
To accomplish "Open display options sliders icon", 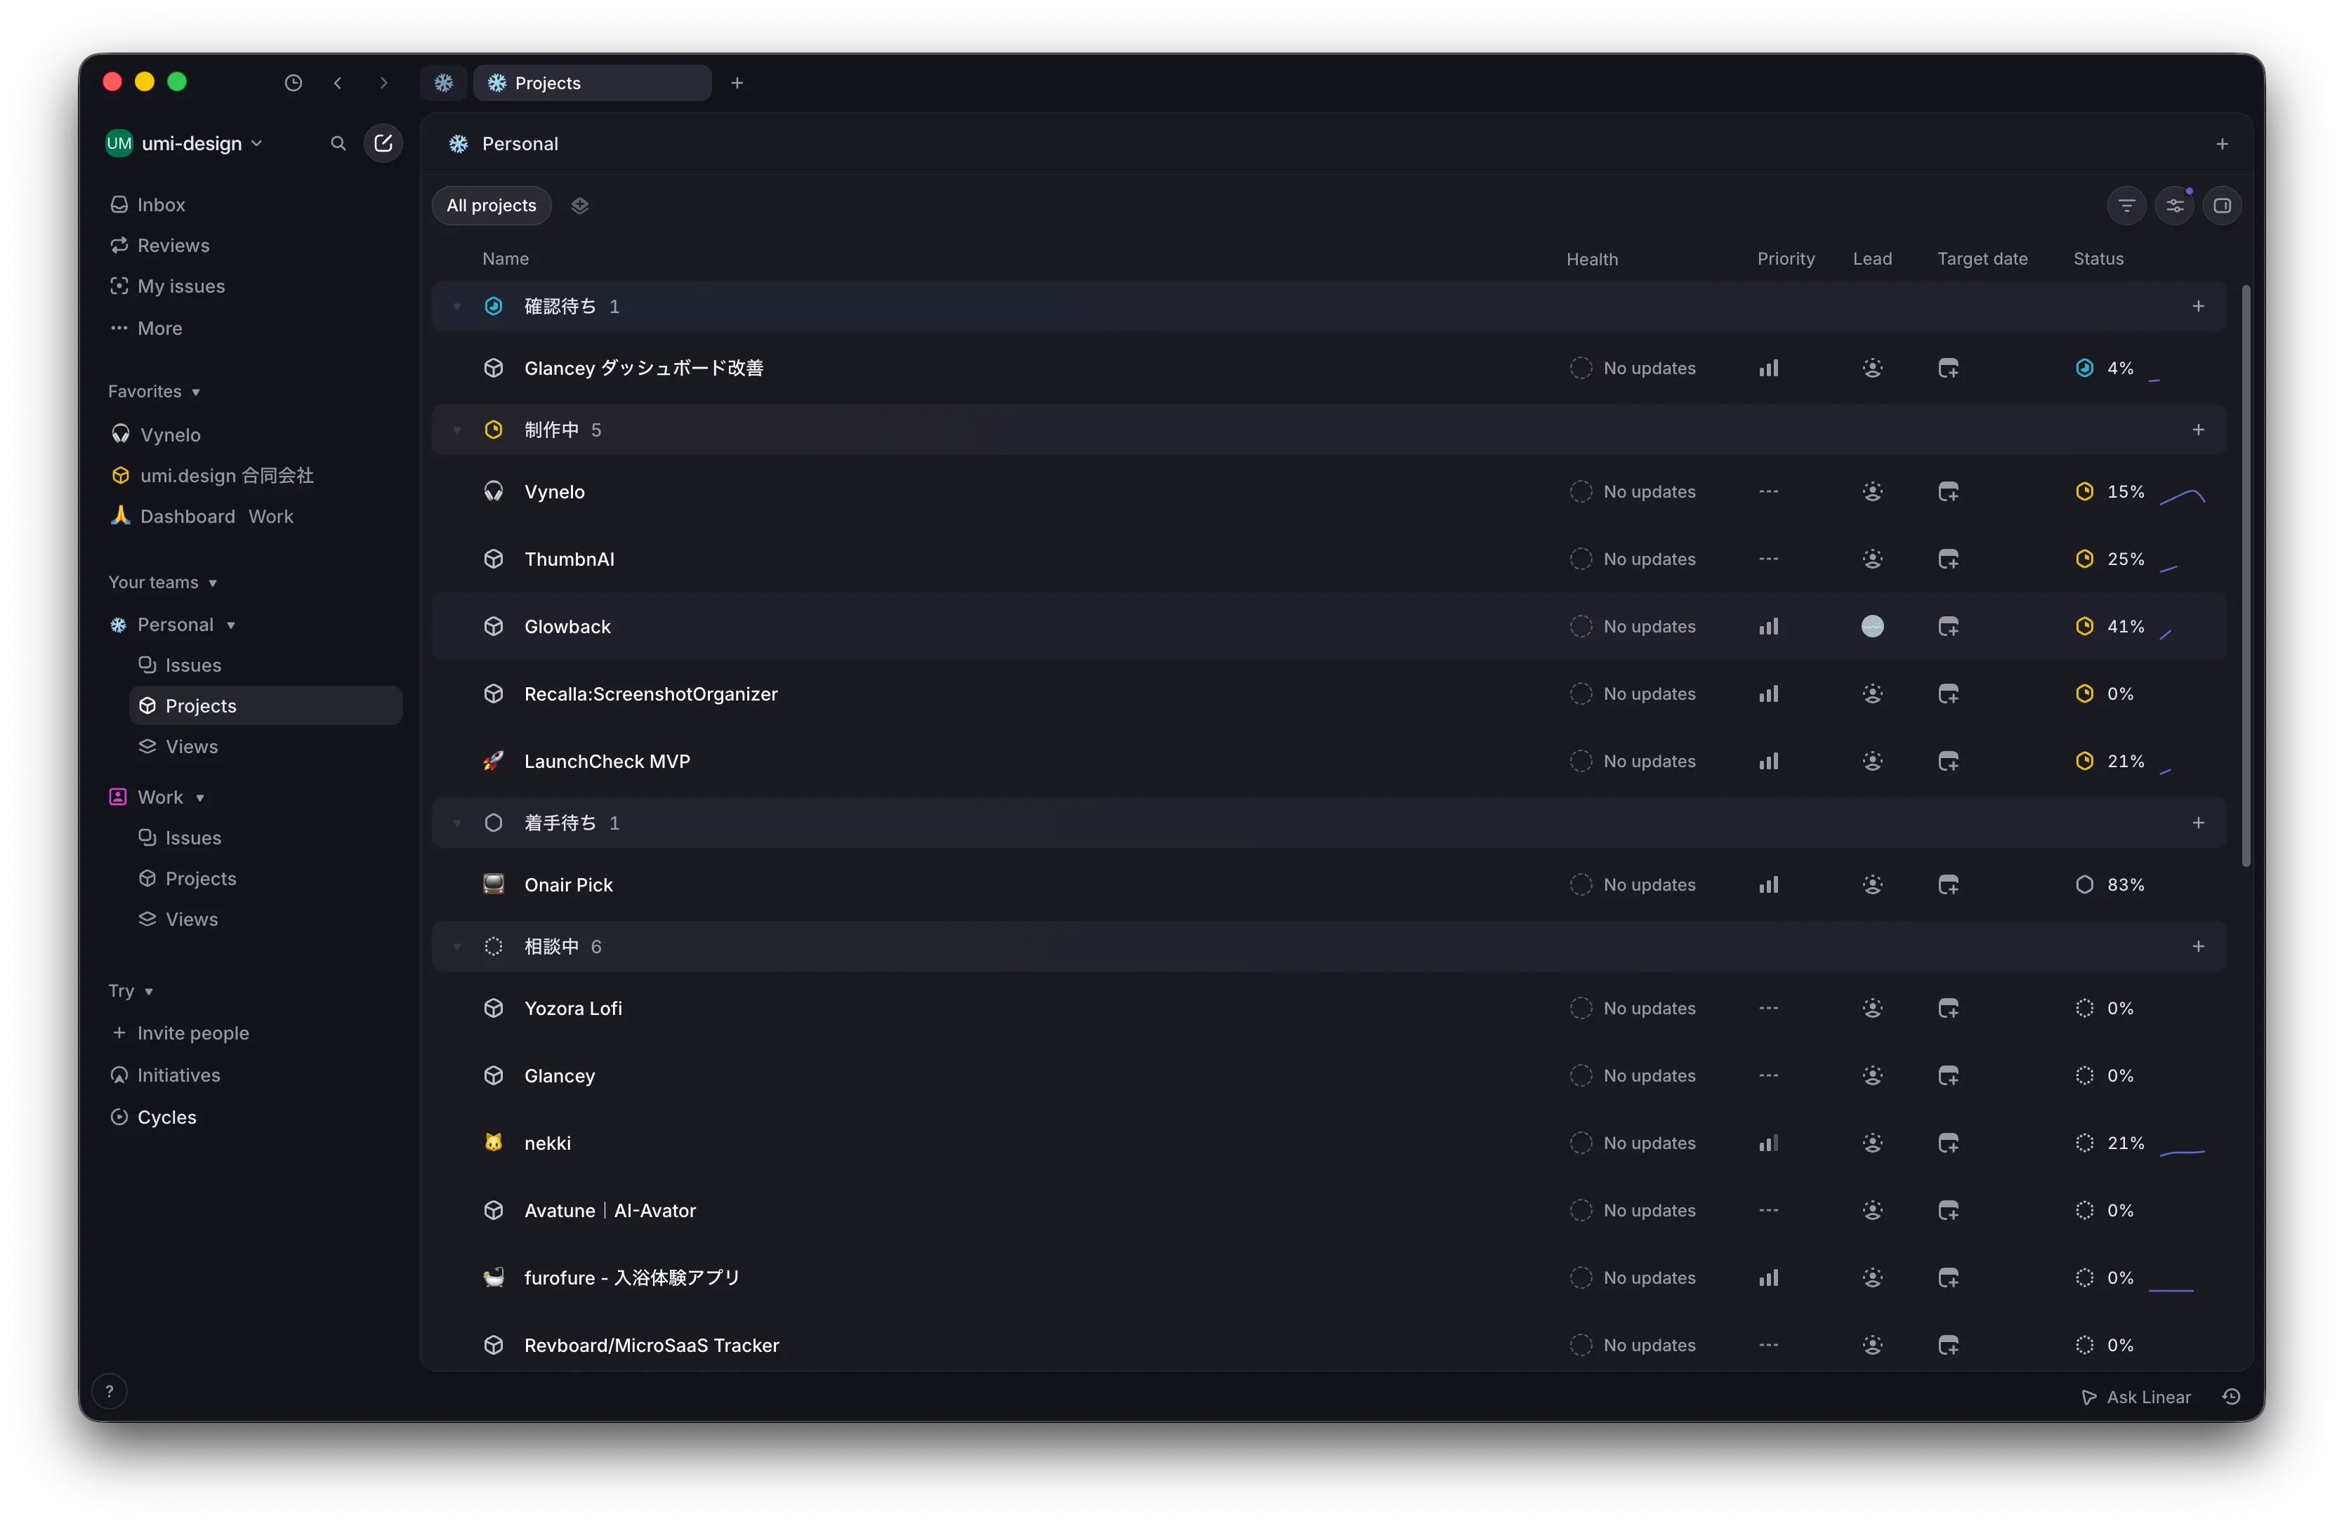I will (2175, 206).
